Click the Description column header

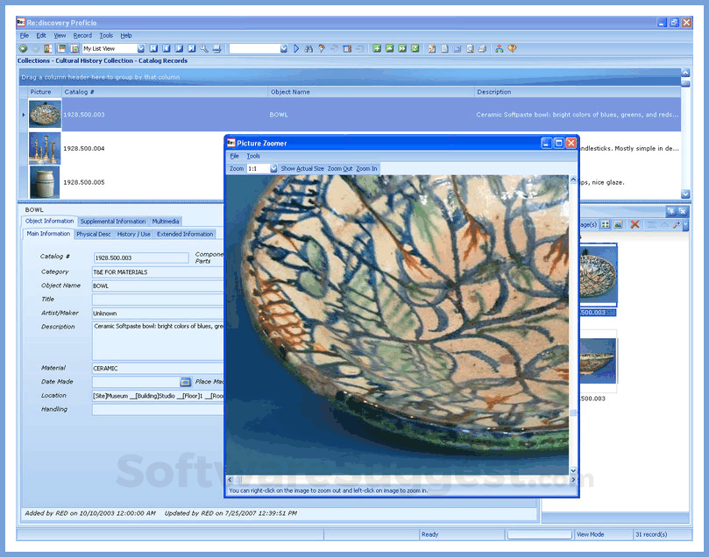(x=494, y=92)
